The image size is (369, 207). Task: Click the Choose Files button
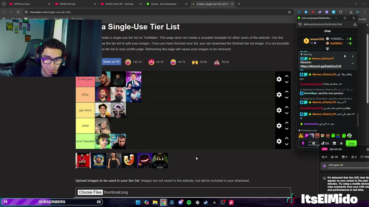90,192
